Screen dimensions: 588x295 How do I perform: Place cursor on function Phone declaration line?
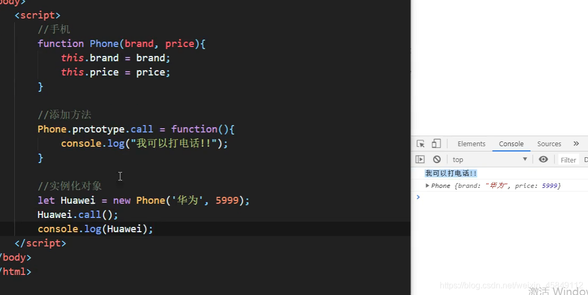[121, 43]
